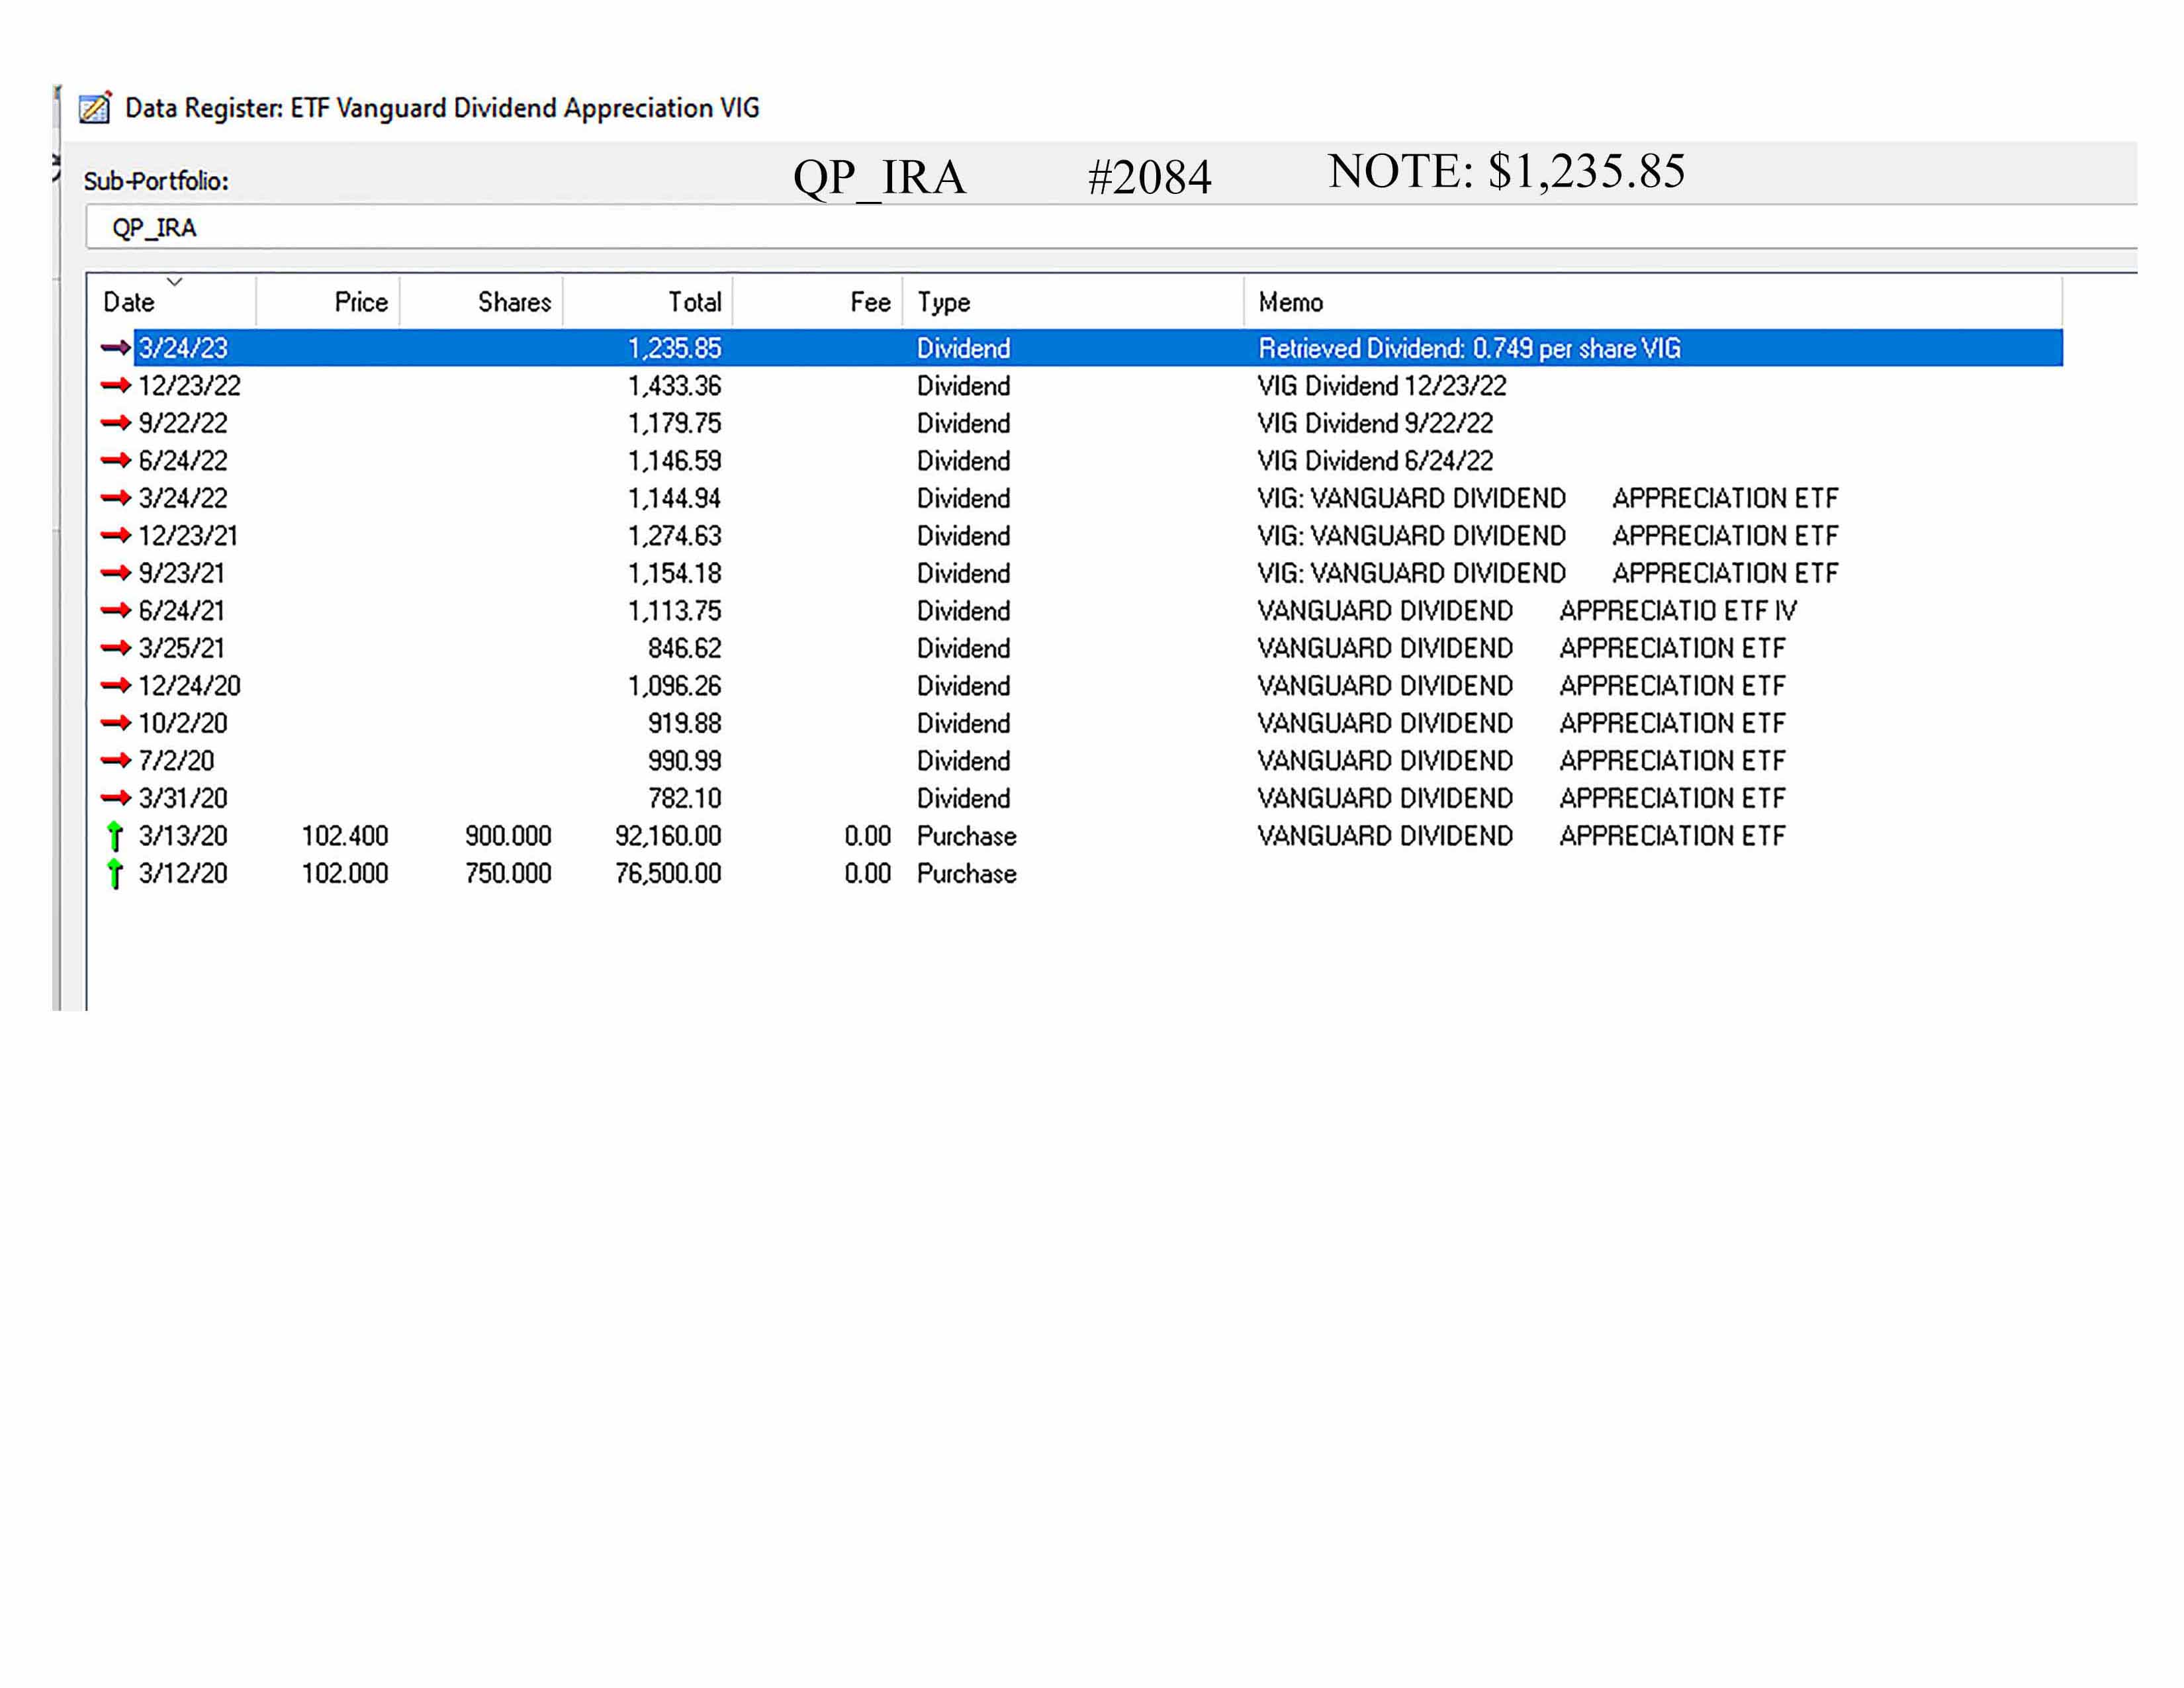
Task: Open the Sub-Portfolio QP_IRA field
Action: (x=1111, y=228)
